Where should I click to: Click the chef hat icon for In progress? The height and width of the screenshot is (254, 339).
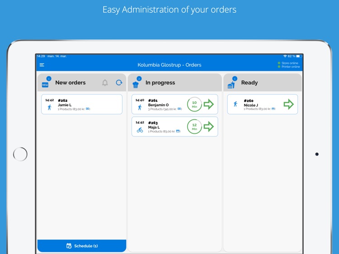tap(136, 85)
